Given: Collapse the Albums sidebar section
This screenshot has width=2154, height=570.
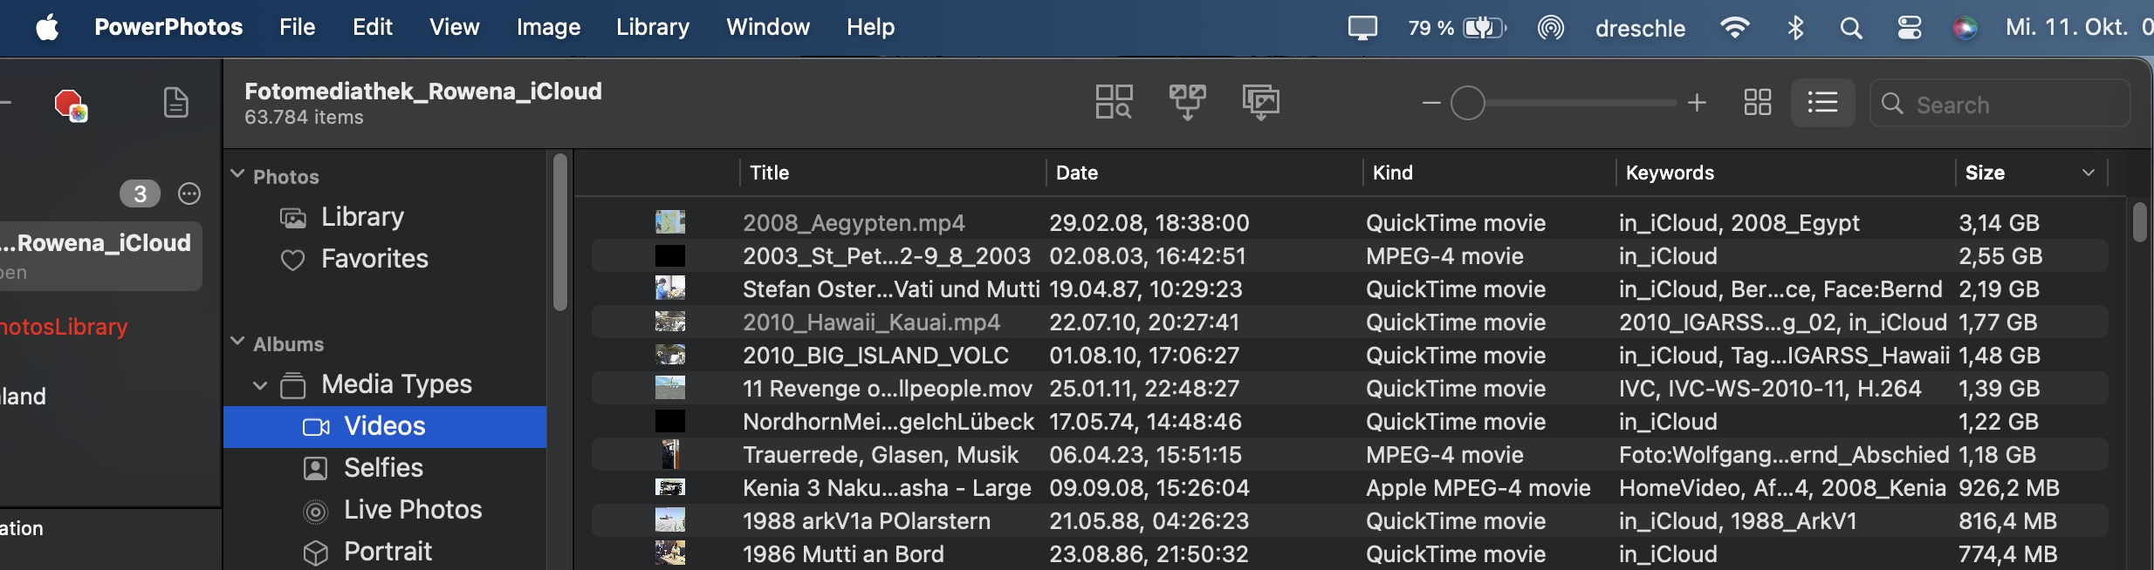Looking at the screenshot, I should pyautogui.click(x=237, y=342).
